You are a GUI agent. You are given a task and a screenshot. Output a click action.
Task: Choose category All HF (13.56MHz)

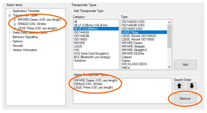coord(96,29)
